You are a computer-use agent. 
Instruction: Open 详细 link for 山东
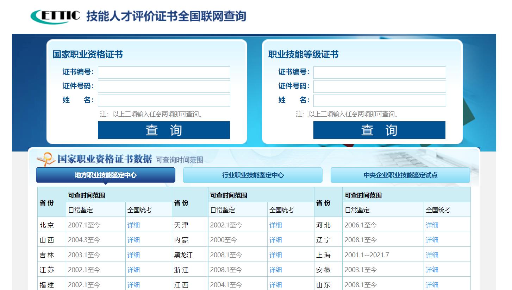[x=432, y=284]
